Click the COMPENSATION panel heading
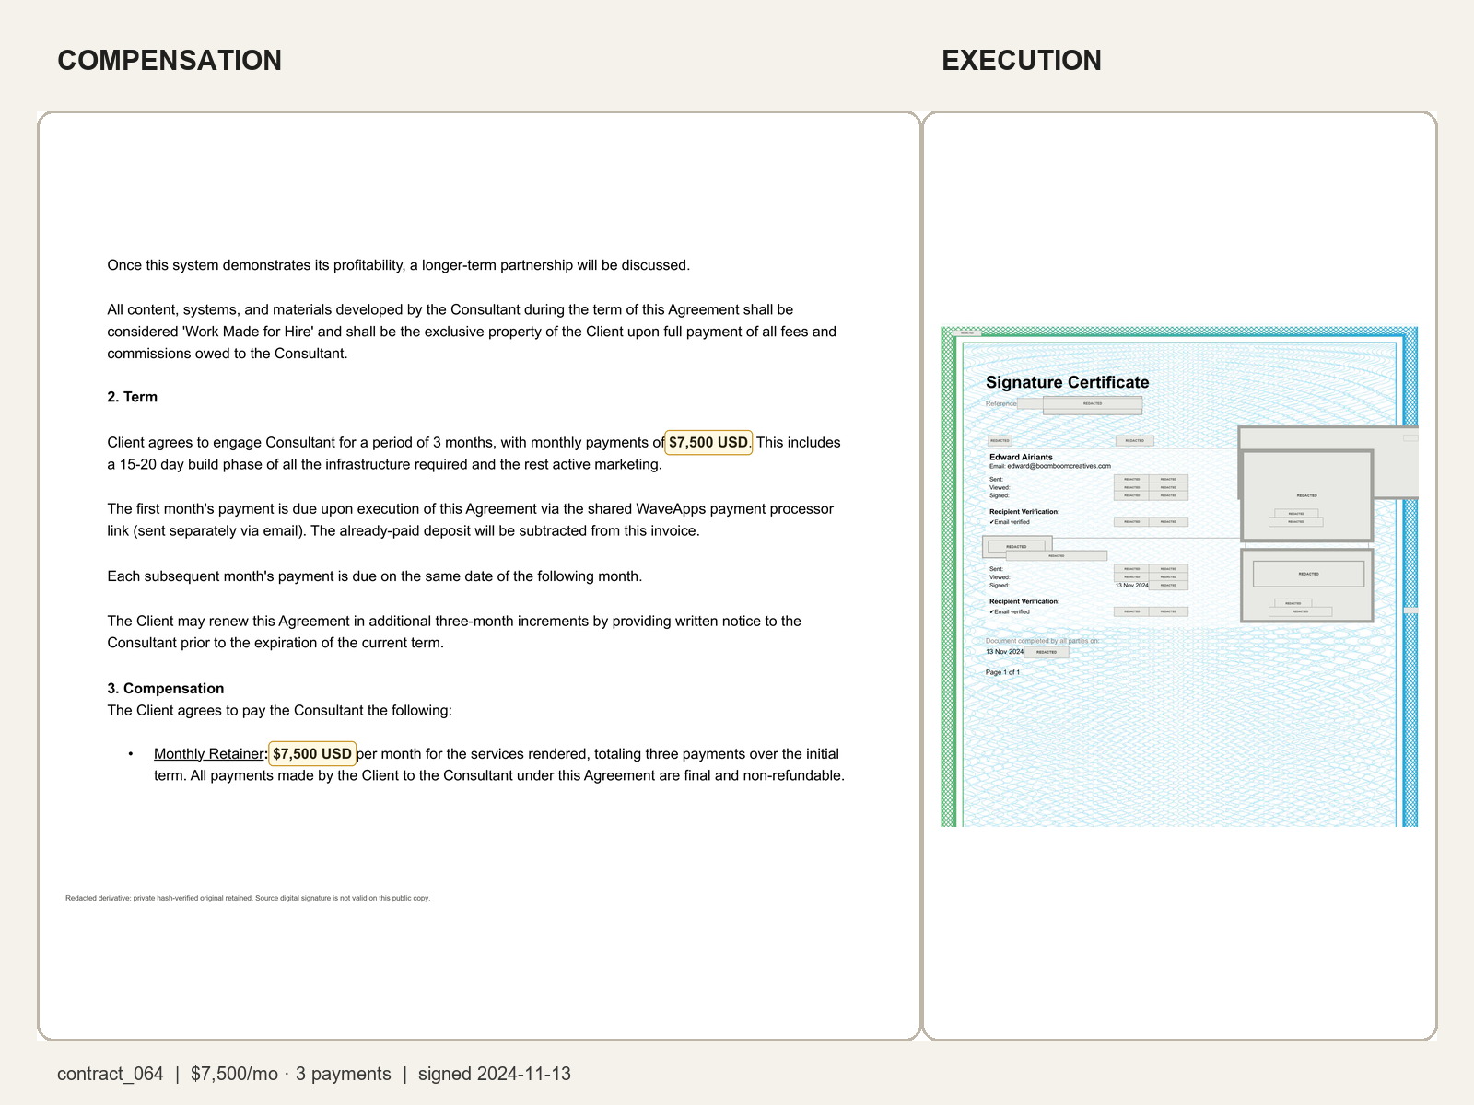Image resolution: width=1474 pixels, height=1105 pixels. pyautogui.click(x=170, y=61)
